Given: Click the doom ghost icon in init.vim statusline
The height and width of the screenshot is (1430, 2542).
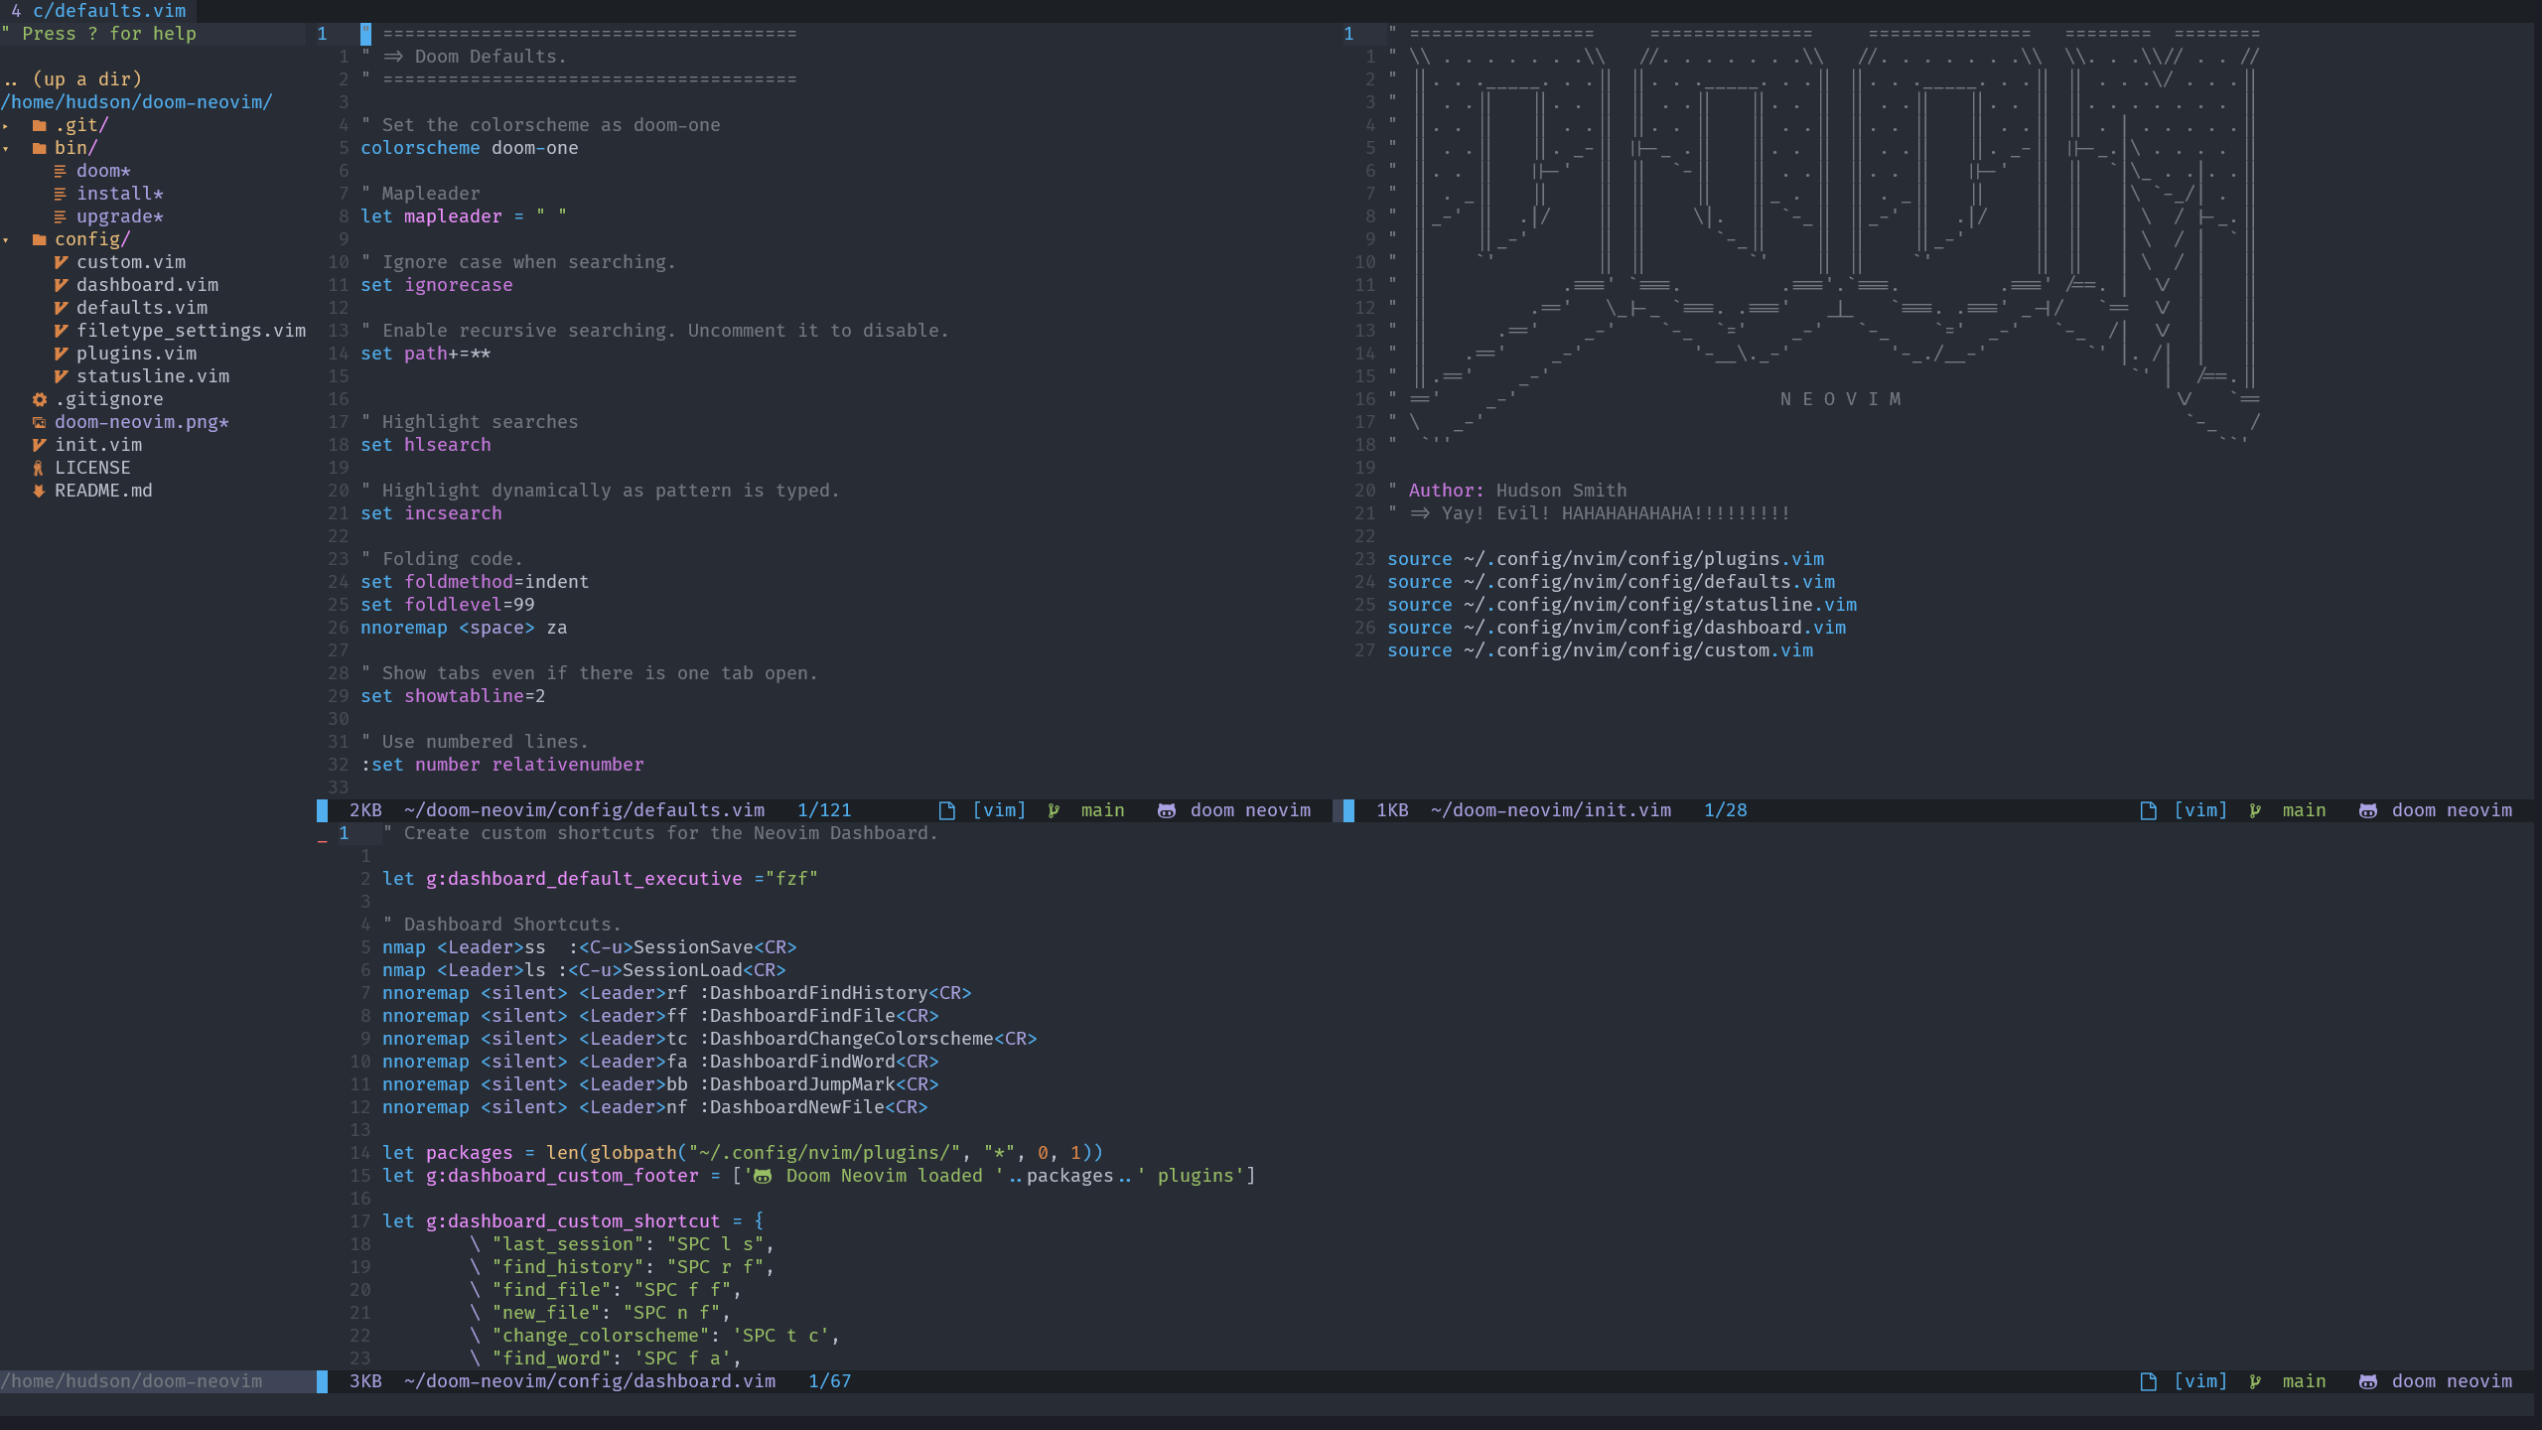Looking at the screenshot, I should coord(2368,810).
